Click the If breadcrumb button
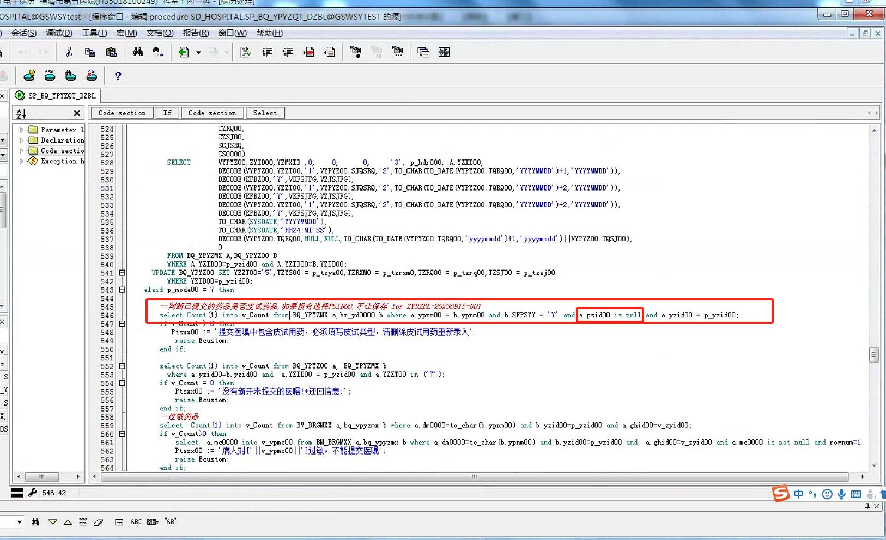This screenshot has height=540, width=886. point(167,113)
